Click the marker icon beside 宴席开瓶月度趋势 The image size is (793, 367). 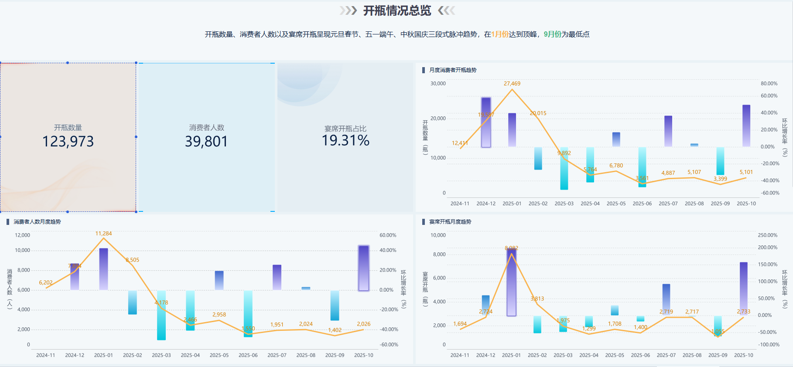click(x=424, y=222)
